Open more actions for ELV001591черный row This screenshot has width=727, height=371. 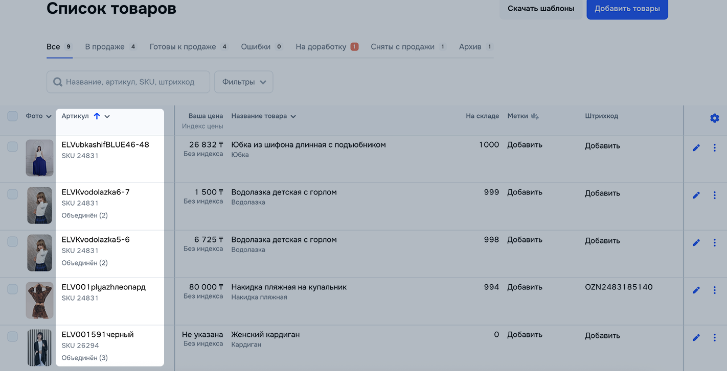pyautogui.click(x=715, y=338)
